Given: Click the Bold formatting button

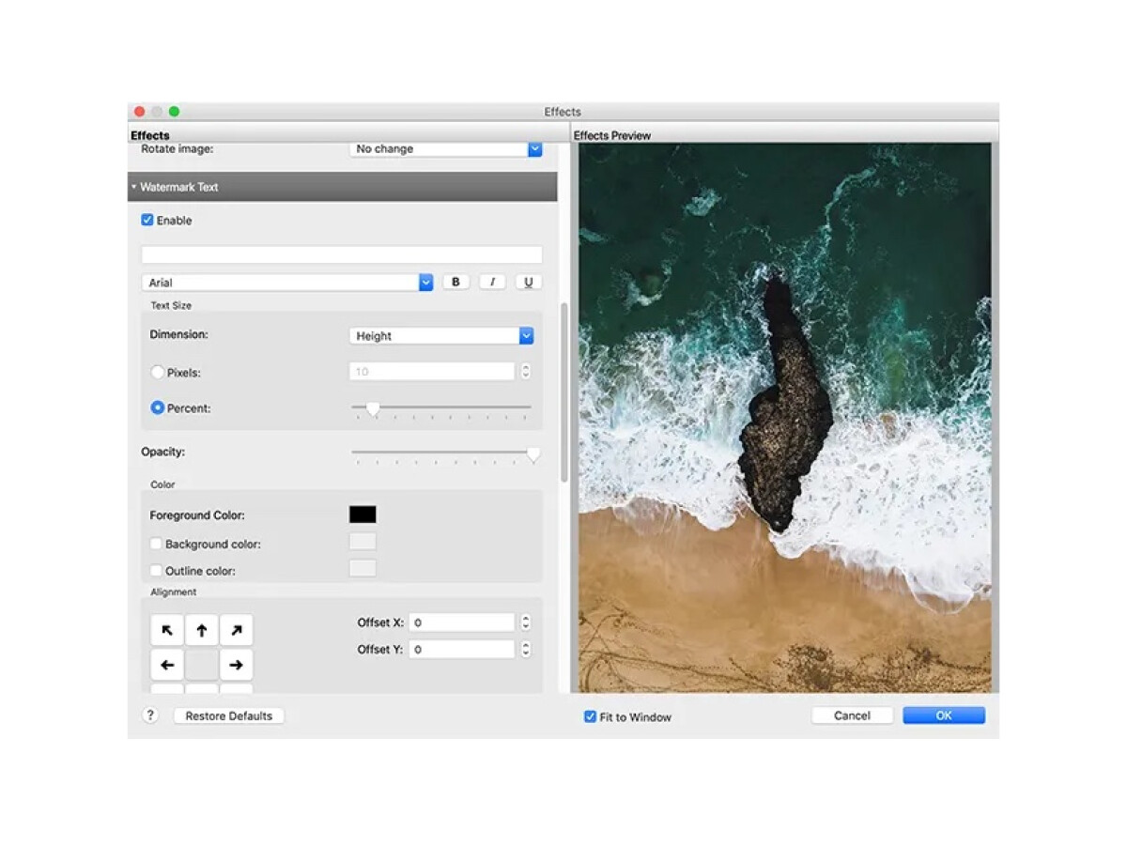Looking at the screenshot, I should [x=455, y=282].
